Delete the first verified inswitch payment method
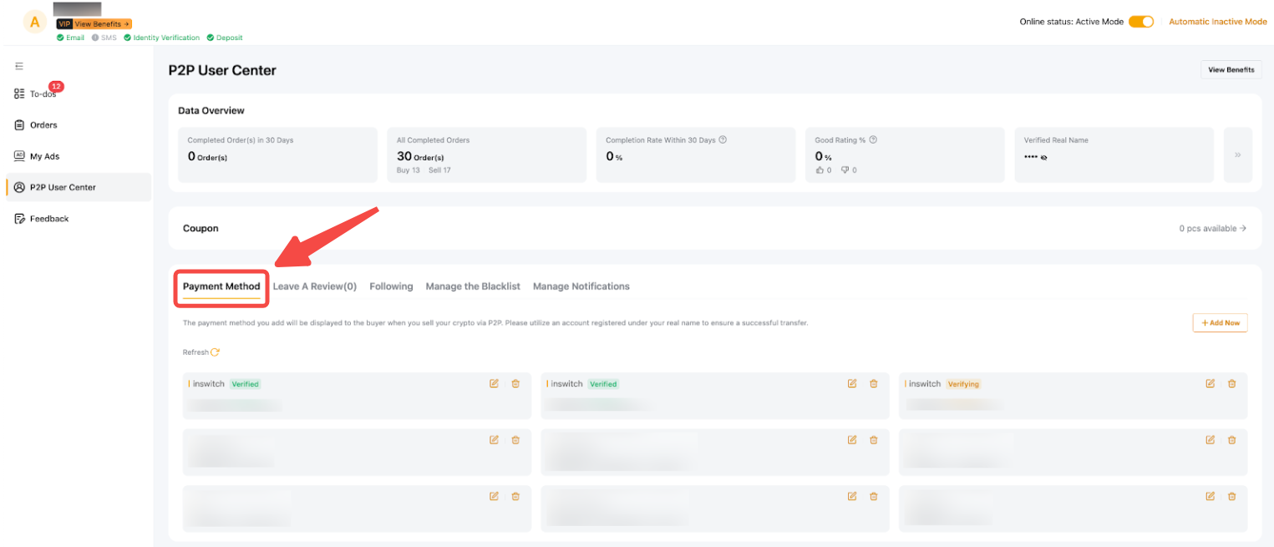 515,383
